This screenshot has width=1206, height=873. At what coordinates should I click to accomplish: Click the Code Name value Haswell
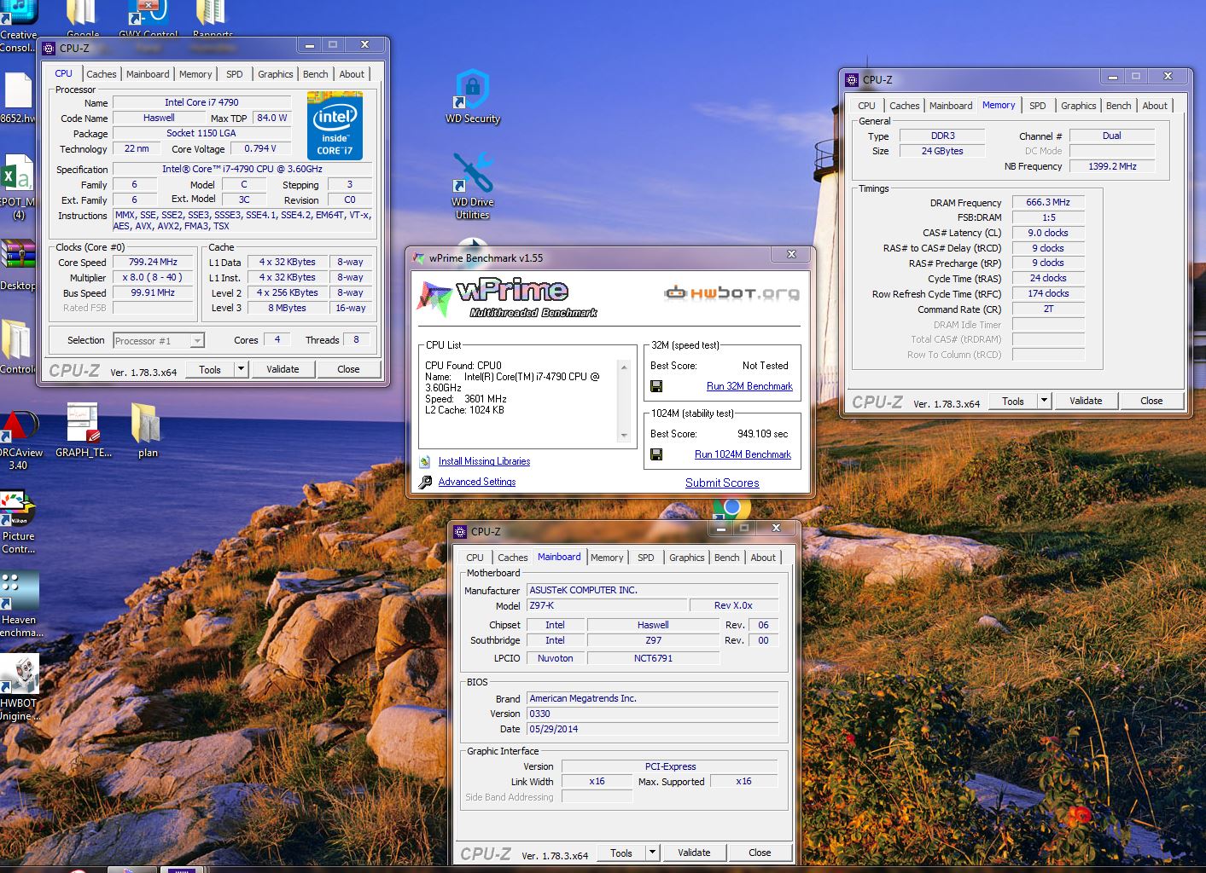pyautogui.click(x=159, y=118)
